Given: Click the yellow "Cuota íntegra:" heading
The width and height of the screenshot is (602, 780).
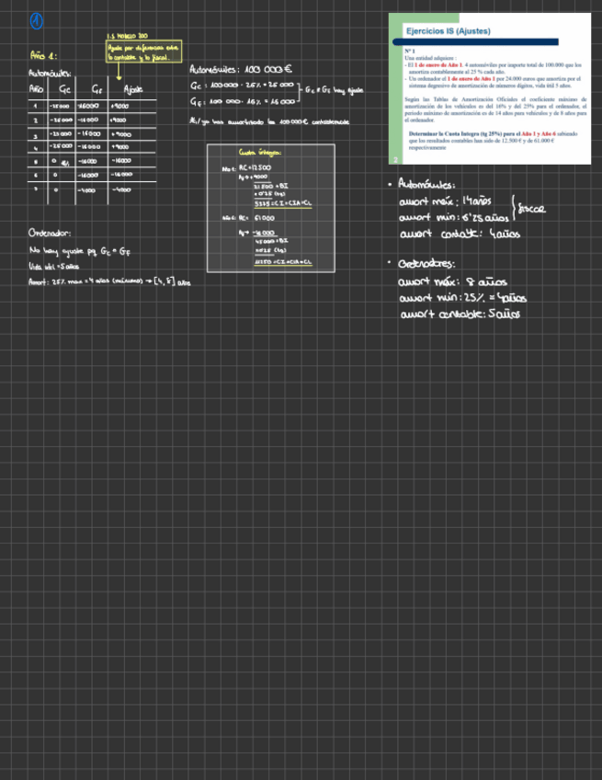Looking at the screenshot, I should point(260,152).
